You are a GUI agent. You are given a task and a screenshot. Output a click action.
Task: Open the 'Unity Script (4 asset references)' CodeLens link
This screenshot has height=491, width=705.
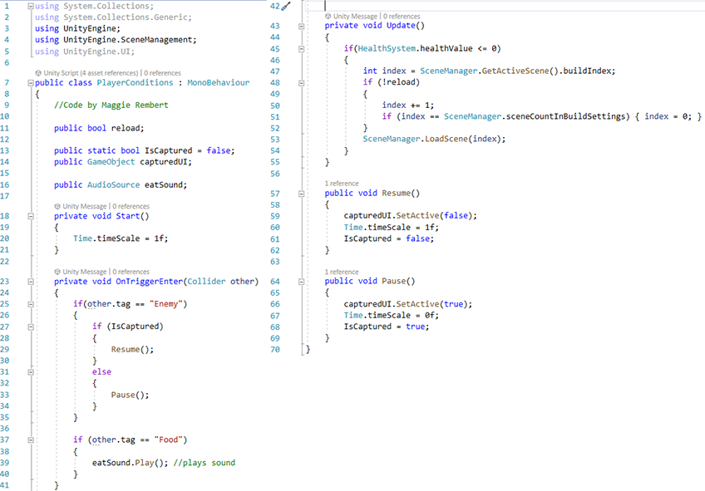point(91,73)
